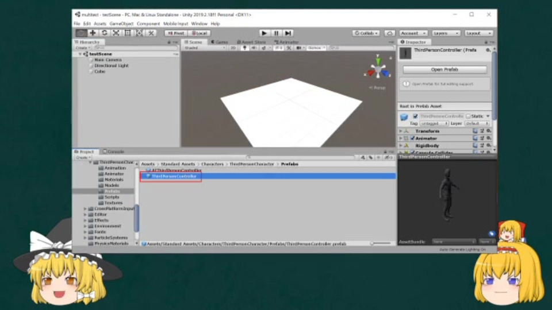Image resolution: width=552 pixels, height=310 pixels.
Task: Open the Layout dropdown
Action: pos(478,33)
